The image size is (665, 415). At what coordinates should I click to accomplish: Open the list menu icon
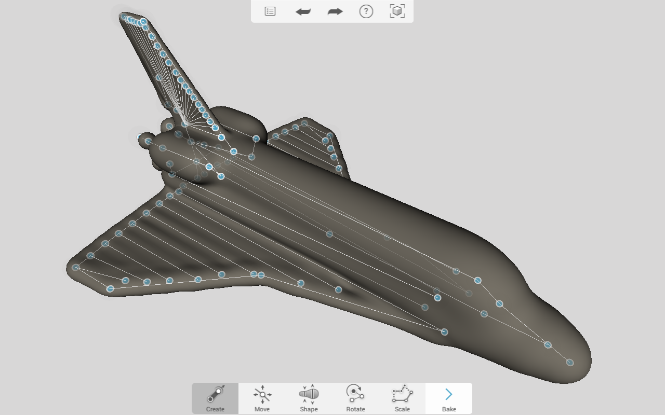[x=270, y=11]
